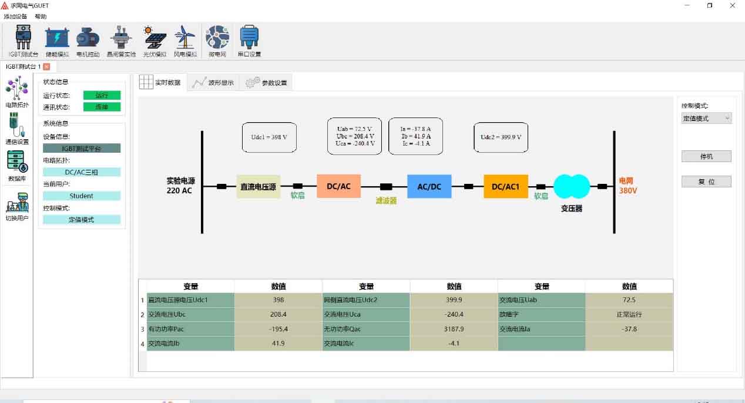Click the 复位 reset button

706,182
